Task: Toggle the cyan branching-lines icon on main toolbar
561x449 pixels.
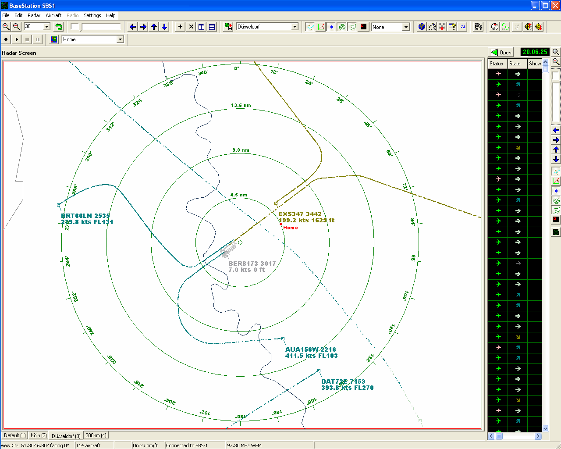Action: point(310,27)
